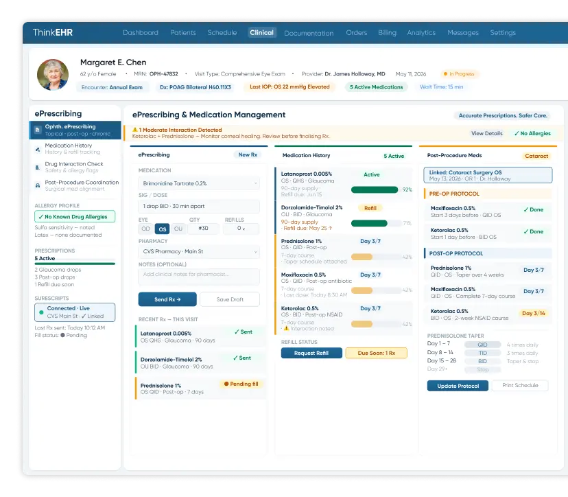Click the Due Soon: 1 Rx button

point(377,353)
